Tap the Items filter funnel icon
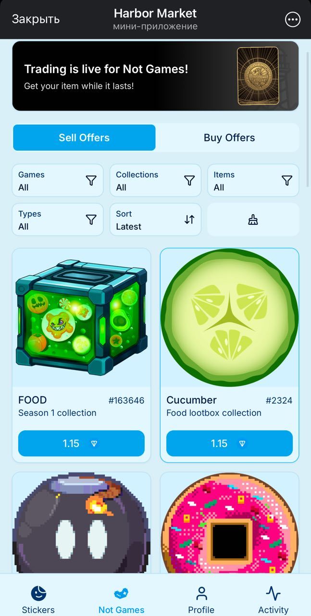The image size is (311, 616). pos(287,180)
